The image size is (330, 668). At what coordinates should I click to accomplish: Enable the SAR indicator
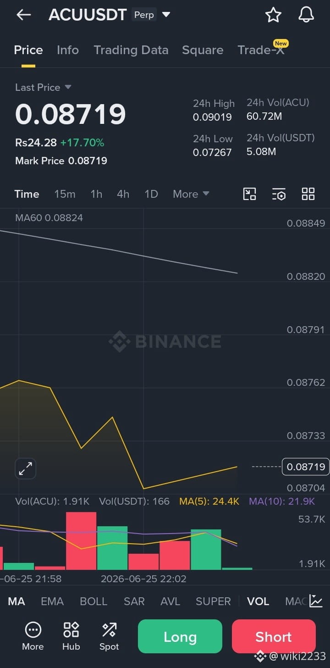134,601
